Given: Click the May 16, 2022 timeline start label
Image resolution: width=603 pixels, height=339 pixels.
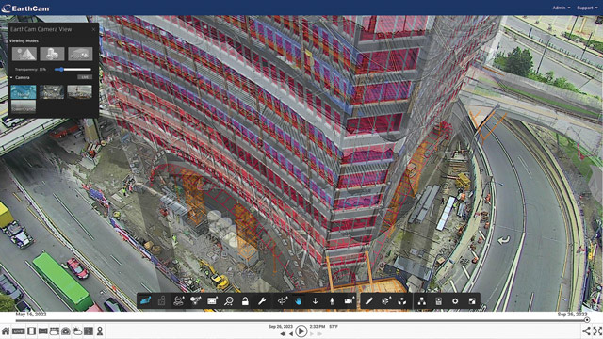Looking at the screenshot, I should pos(31,314).
